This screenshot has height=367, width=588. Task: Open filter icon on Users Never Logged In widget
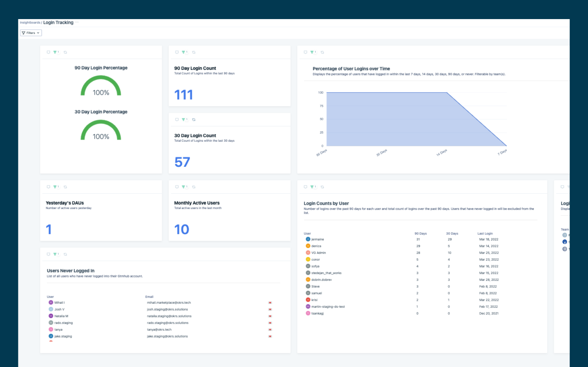click(x=55, y=254)
